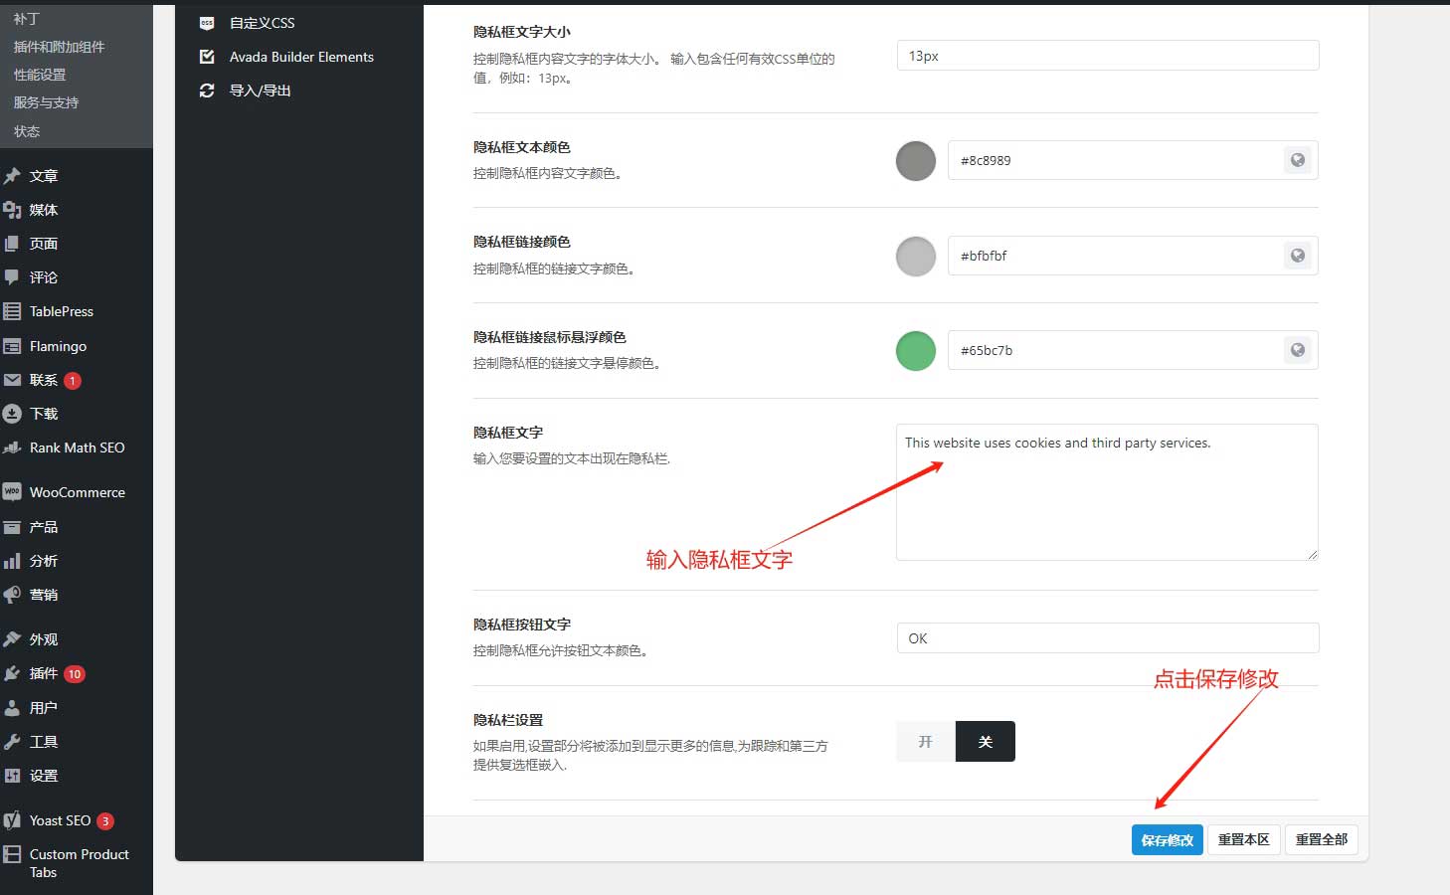Viewport: 1450px width, 895px height.
Task: Click the 导入/导出 refresh icon
Action: (207, 90)
